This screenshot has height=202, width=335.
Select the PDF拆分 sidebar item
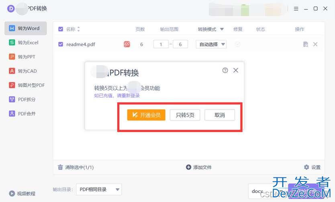coord(26,99)
